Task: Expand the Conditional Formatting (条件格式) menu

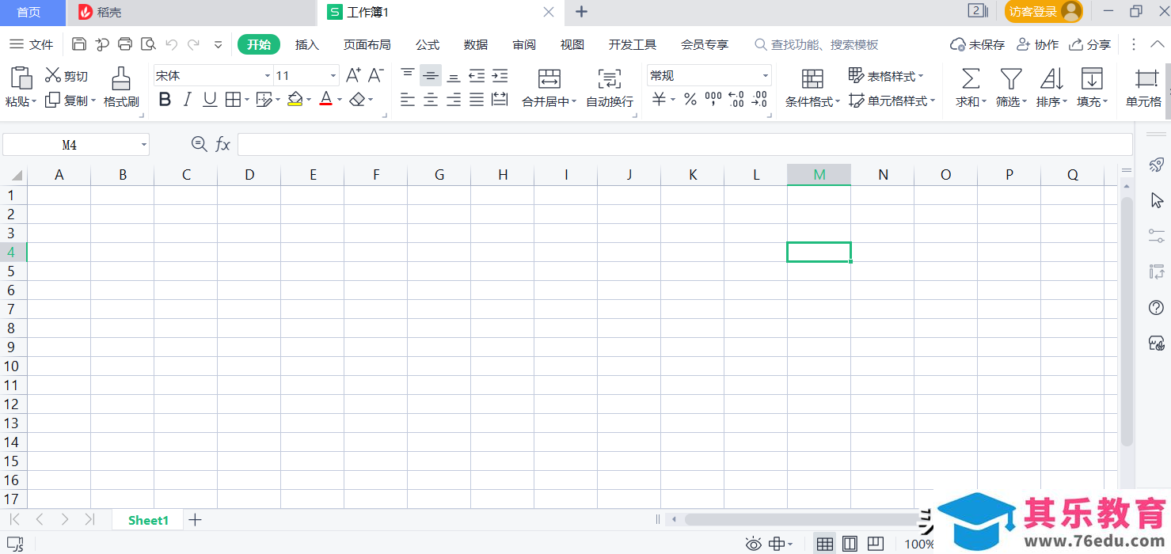Action: (x=837, y=101)
